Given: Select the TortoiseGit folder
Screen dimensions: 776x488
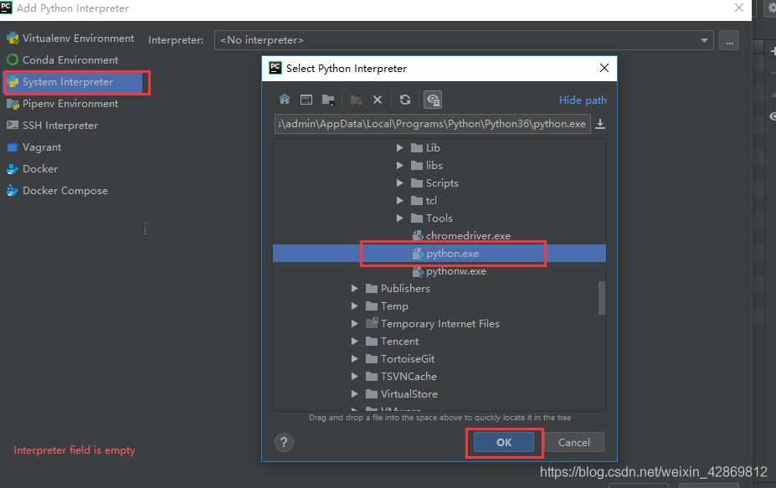Looking at the screenshot, I should click(x=400, y=358).
